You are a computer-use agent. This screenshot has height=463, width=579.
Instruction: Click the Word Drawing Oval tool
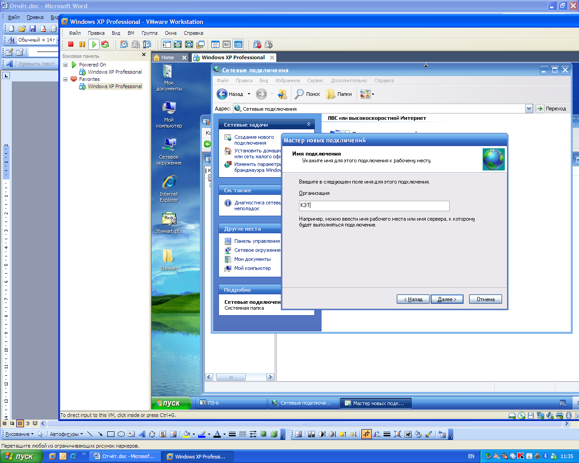pyautogui.click(x=121, y=434)
